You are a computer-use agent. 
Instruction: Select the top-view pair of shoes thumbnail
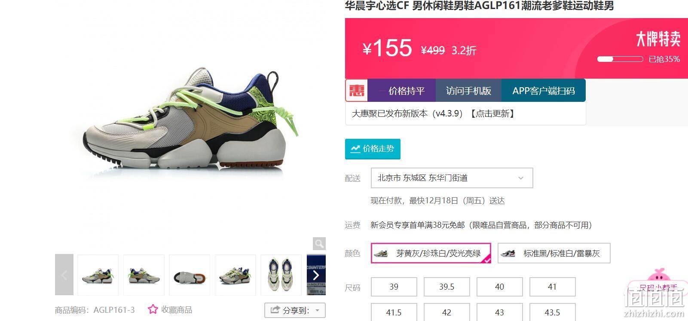[281, 275]
